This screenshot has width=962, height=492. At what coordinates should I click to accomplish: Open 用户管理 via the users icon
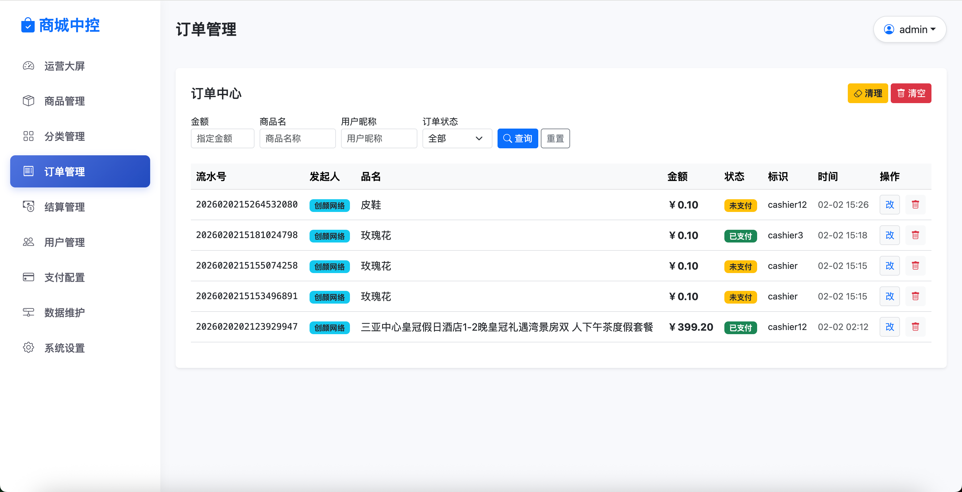(28, 242)
